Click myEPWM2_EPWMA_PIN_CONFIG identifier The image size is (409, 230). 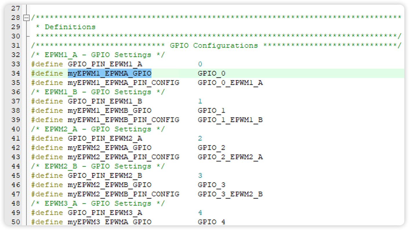coord(123,157)
